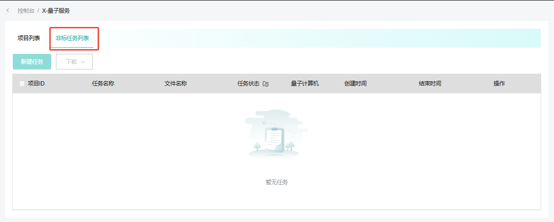Switch to the 项目列表 tab
This screenshot has height=222, width=554.
(29, 38)
